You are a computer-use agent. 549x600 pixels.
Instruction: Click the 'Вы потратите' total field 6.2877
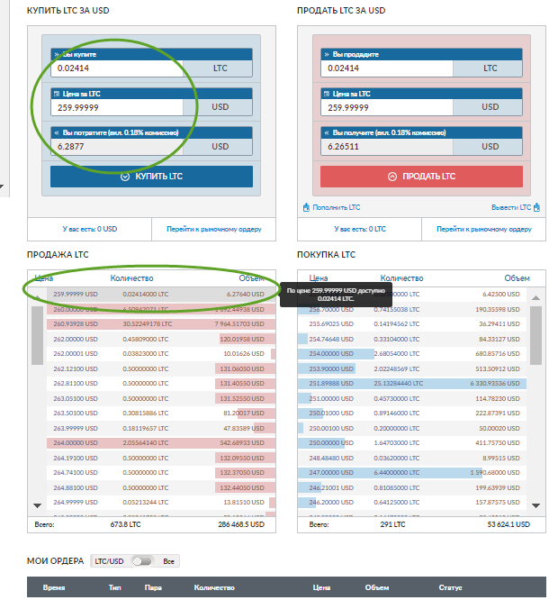[x=115, y=147]
